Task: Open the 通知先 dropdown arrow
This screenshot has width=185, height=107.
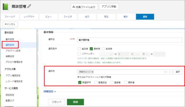Action: (170, 72)
